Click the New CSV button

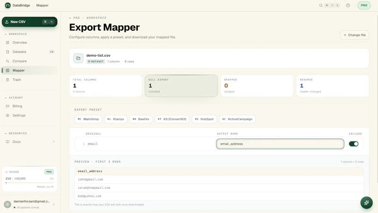click(29, 22)
